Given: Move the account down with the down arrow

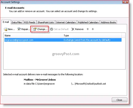Looking at the screenshot, I should click(x=93, y=29).
